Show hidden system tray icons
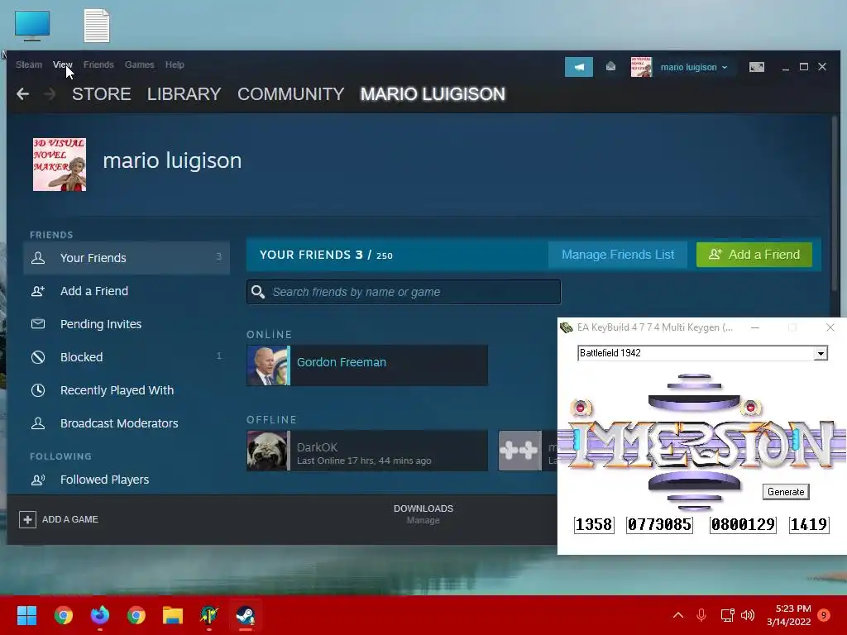This screenshot has height=635, width=847. 678,615
